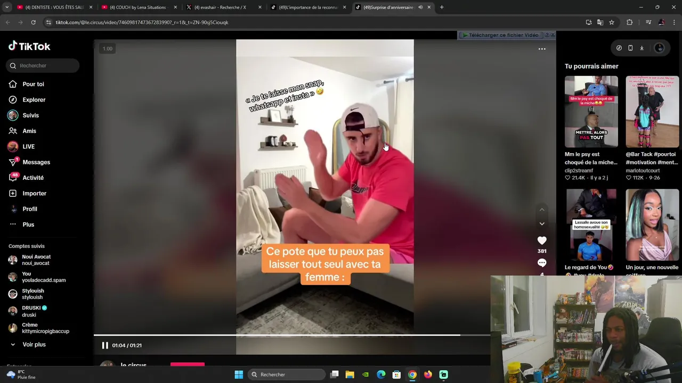Open Un jour, une nouvelle coiffure thumbnail
Viewport: 682px width, 383px height.
point(652,224)
